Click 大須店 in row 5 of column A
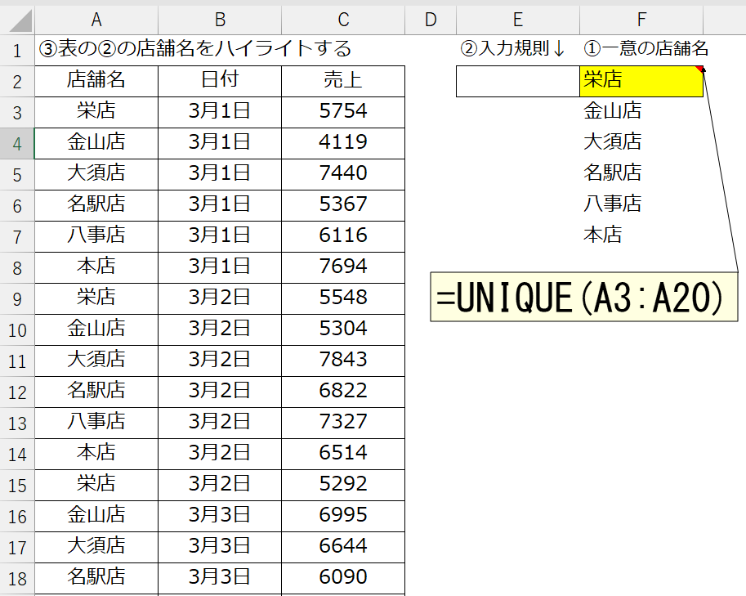The height and width of the screenshot is (596, 746). coord(96,174)
